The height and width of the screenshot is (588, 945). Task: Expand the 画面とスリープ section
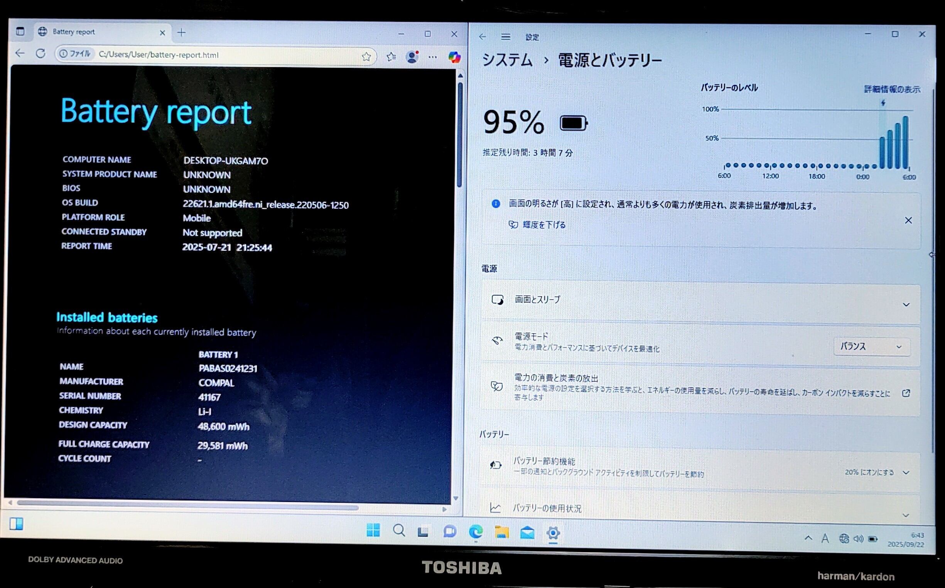906,304
